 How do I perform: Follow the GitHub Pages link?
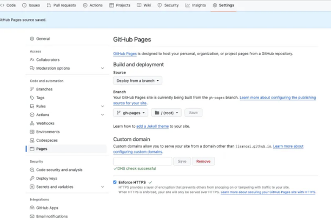[125, 54]
